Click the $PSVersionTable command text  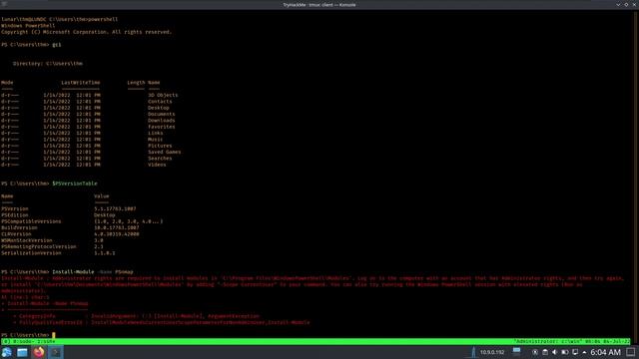[x=75, y=183]
